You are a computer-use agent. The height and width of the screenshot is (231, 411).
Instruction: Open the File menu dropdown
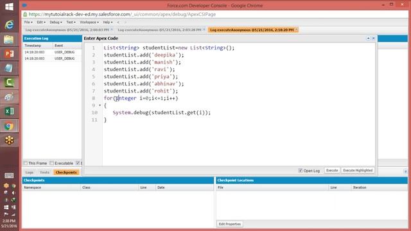(x=28, y=22)
